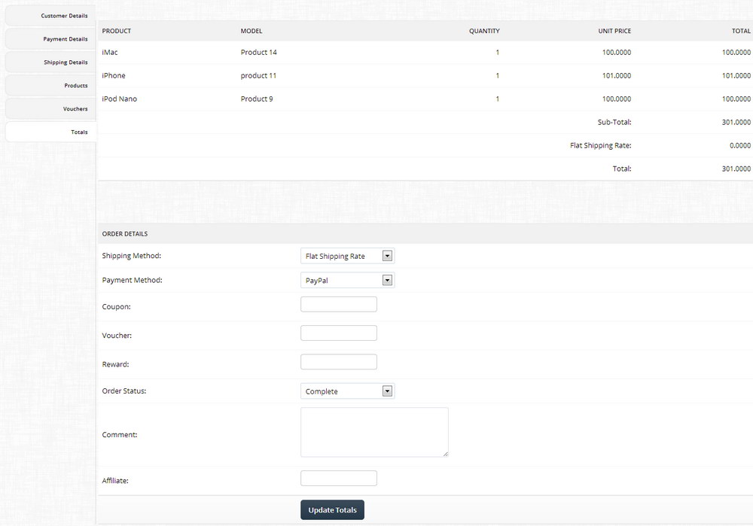Click the Affiliate input field
The height and width of the screenshot is (526, 753).
click(x=339, y=478)
